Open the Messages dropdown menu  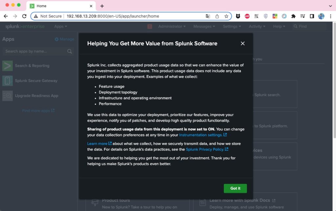(x=204, y=27)
